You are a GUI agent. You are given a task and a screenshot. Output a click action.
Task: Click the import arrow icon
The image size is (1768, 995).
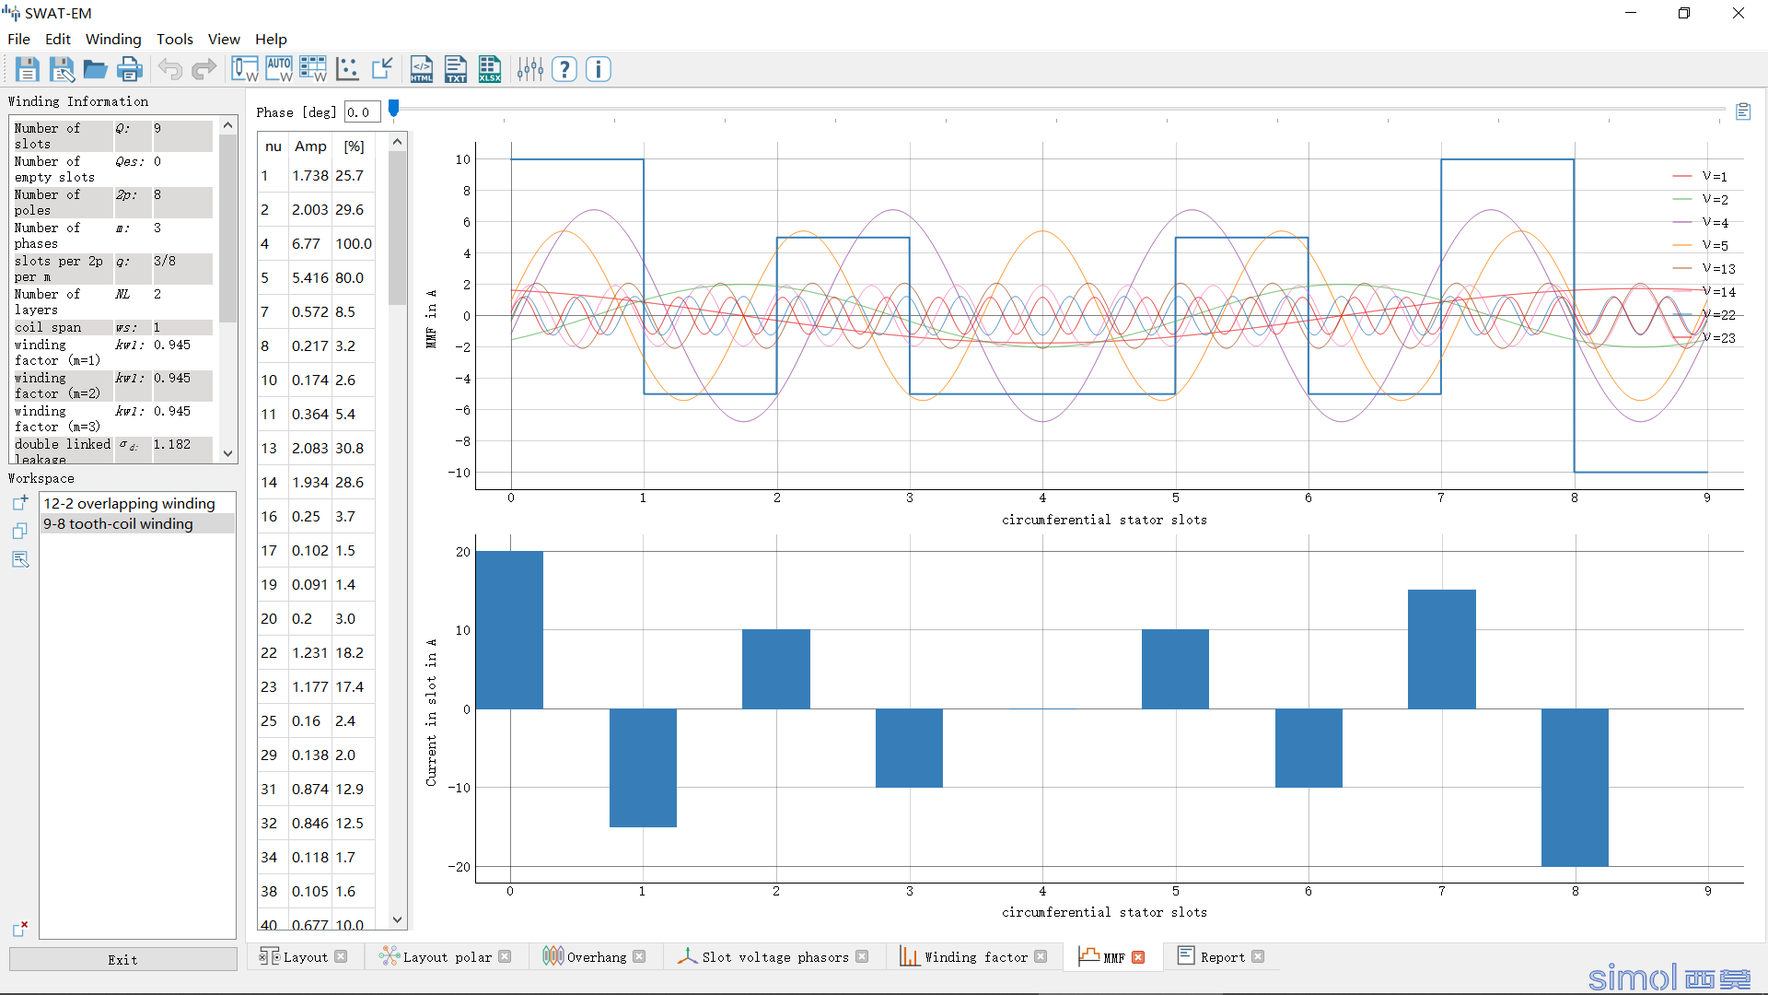coord(381,69)
